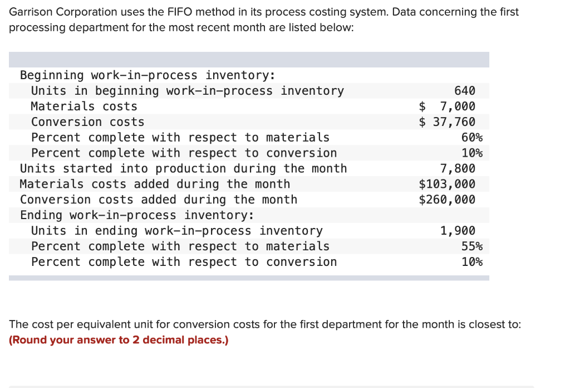Image resolution: width=570 pixels, height=388 pixels.
Task: Click the cost per equivalent unit question sentence
Action: tap(264, 324)
